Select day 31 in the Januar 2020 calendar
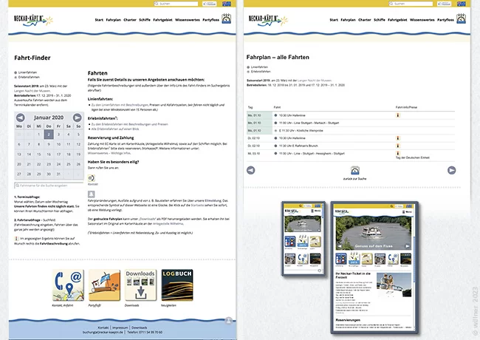Image resolution: width=480 pixels, height=340 pixels. click(x=58, y=174)
